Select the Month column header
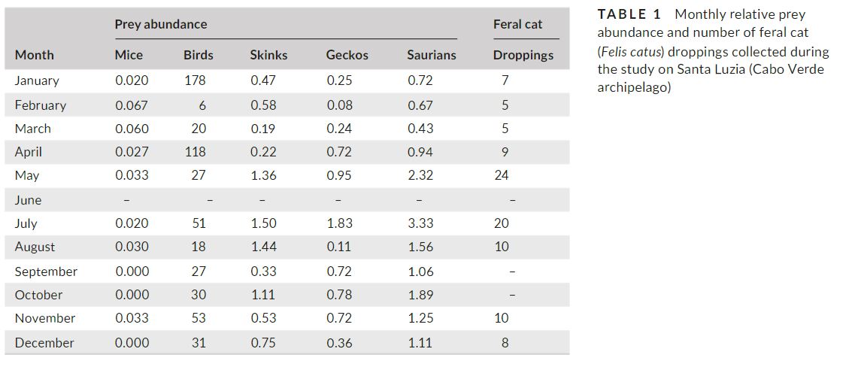The height and width of the screenshot is (367, 846). (34, 55)
